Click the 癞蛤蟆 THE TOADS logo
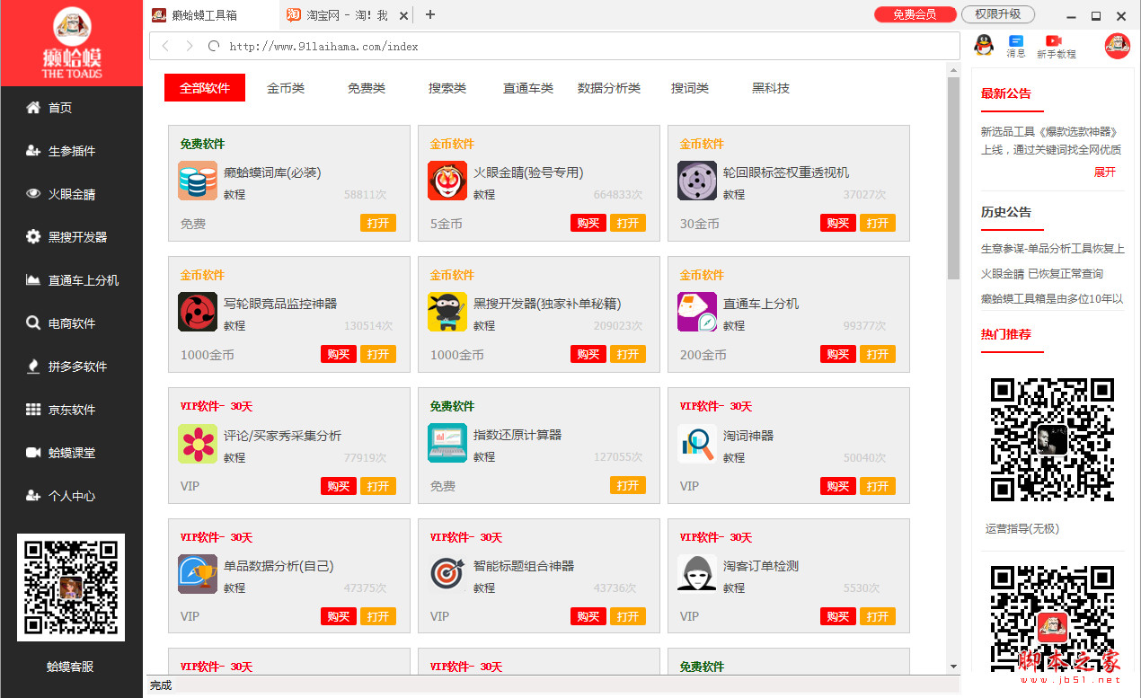1141x698 pixels. coord(72,43)
